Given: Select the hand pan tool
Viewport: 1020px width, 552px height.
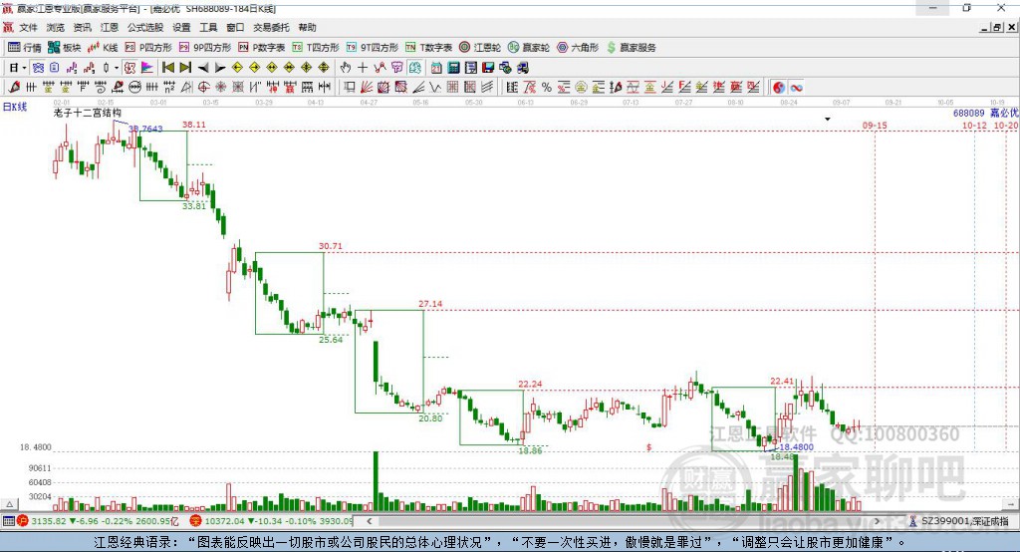Looking at the screenshot, I should (x=345, y=68).
